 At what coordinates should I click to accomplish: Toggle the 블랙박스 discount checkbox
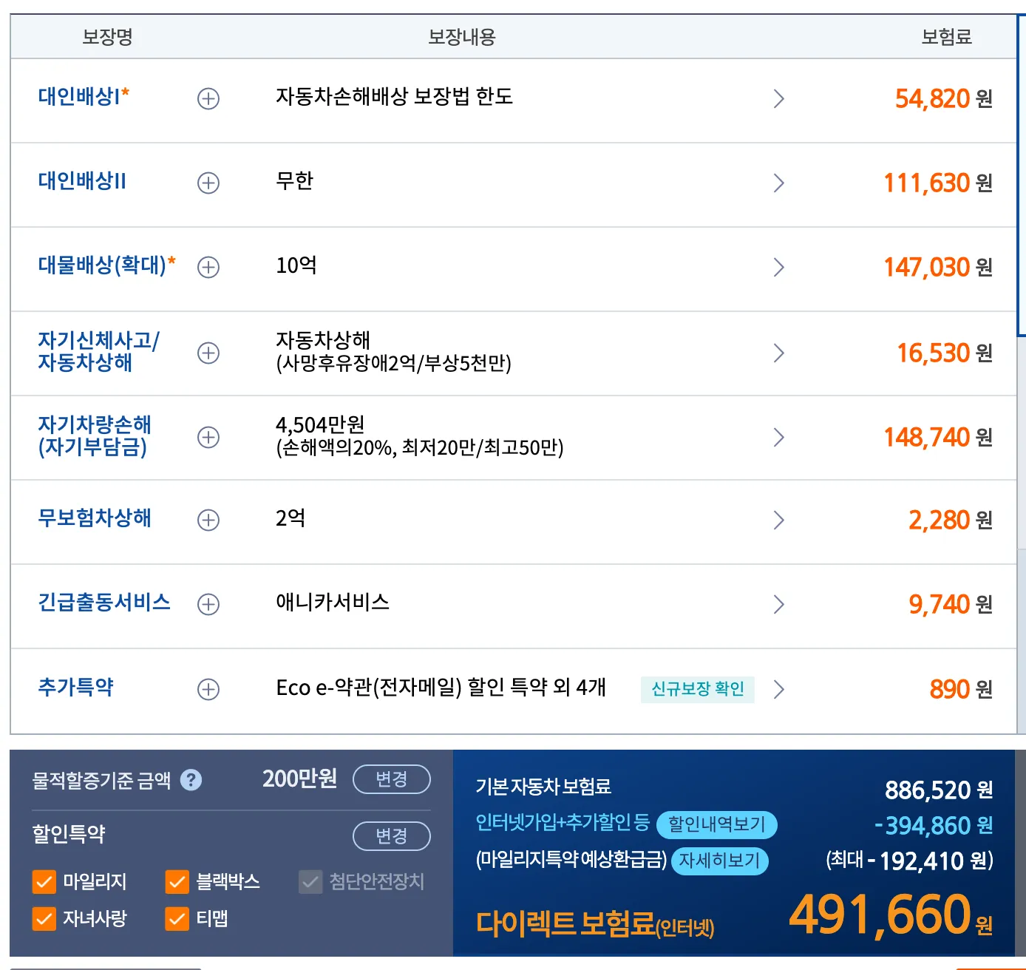coord(176,881)
